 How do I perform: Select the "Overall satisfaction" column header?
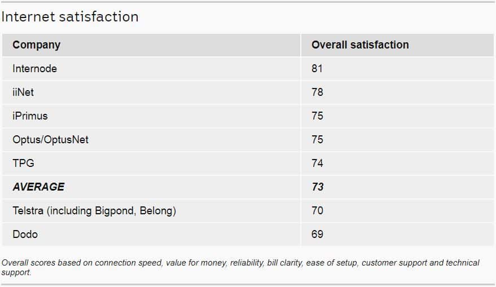point(360,45)
